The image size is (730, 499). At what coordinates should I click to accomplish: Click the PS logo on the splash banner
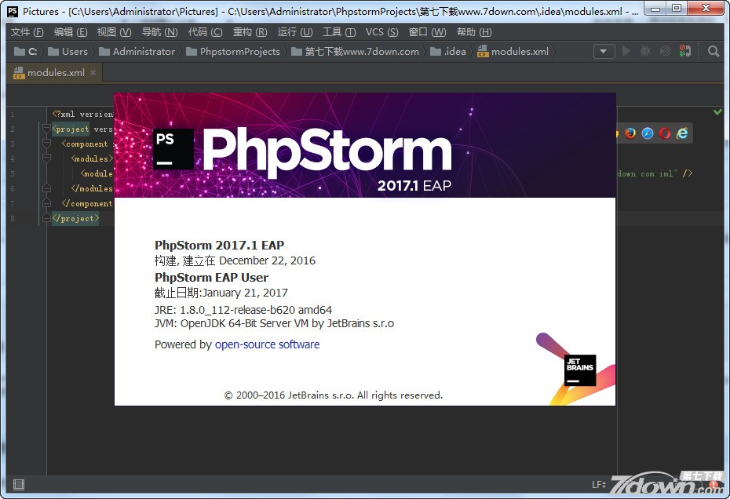[173, 149]
